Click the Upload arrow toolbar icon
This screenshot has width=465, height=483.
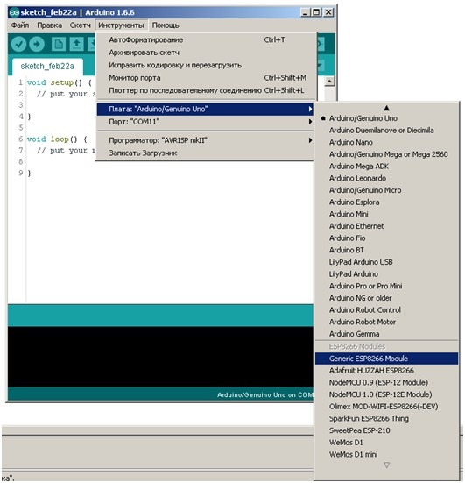point(37,45)
